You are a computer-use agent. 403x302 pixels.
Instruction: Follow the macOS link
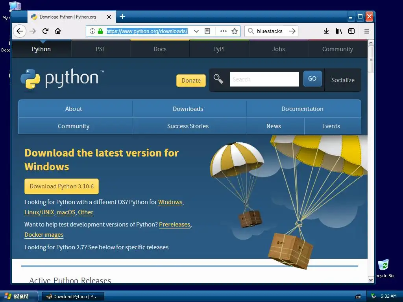(66, 212)
